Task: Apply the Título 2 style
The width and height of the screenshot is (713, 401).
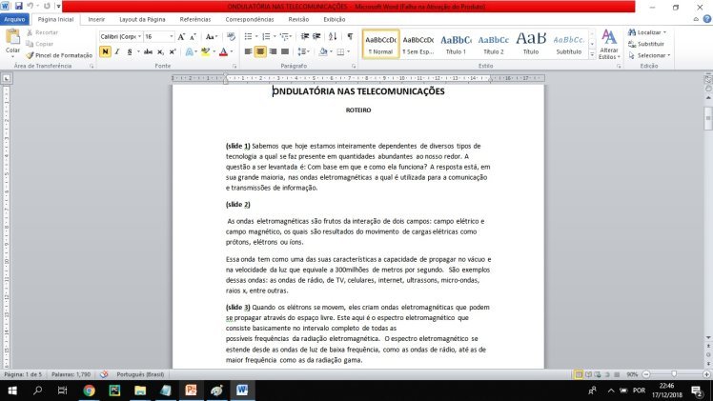Action: click(x=494, y=44)
